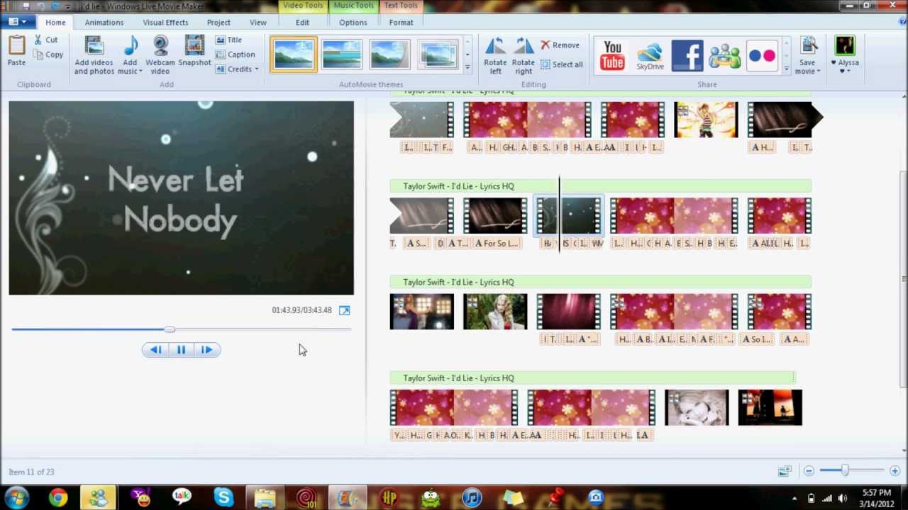Open the Home tab

point(55,22)
